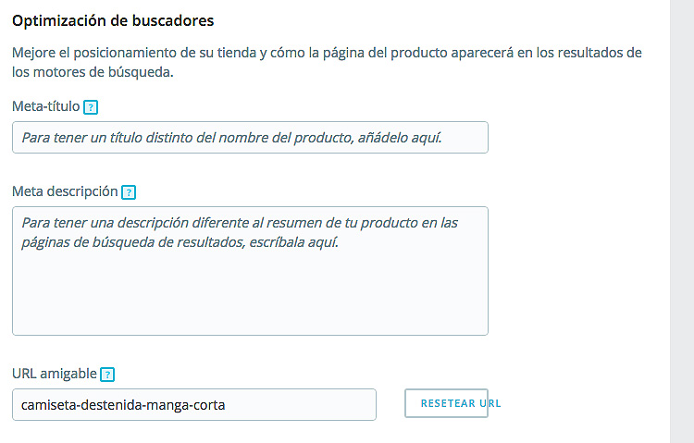Screen dimensions: 694x443
Task: Show the Meta descripción help tooltip icon
Action: (129, 192)
